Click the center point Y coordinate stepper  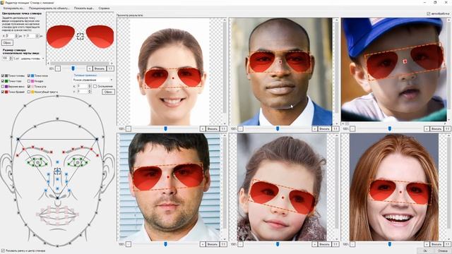(37, 36)
